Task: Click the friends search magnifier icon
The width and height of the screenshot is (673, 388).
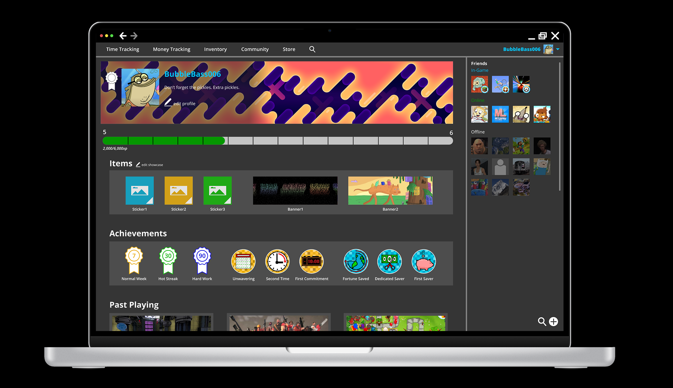Action: coord(542,321)
